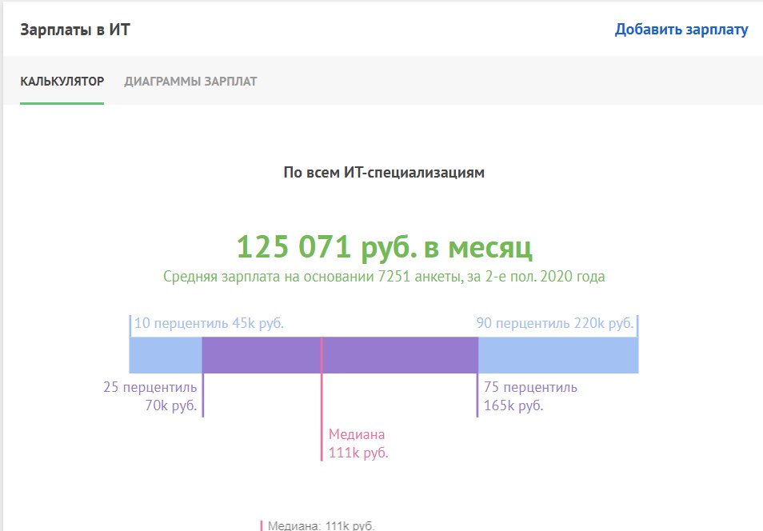
Task: Click the purple segment right of the median
Action: click(400, 355)
